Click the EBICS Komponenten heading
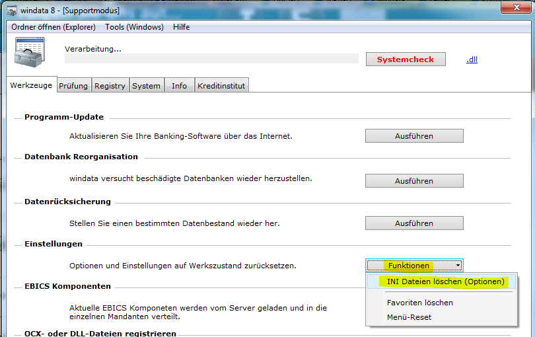Screen dimensions: 535x337 [x=67, y=286]
